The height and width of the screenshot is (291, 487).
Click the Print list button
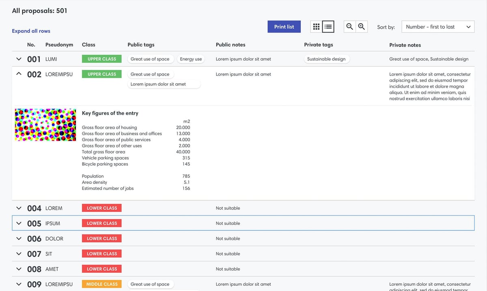pos(284,27)
